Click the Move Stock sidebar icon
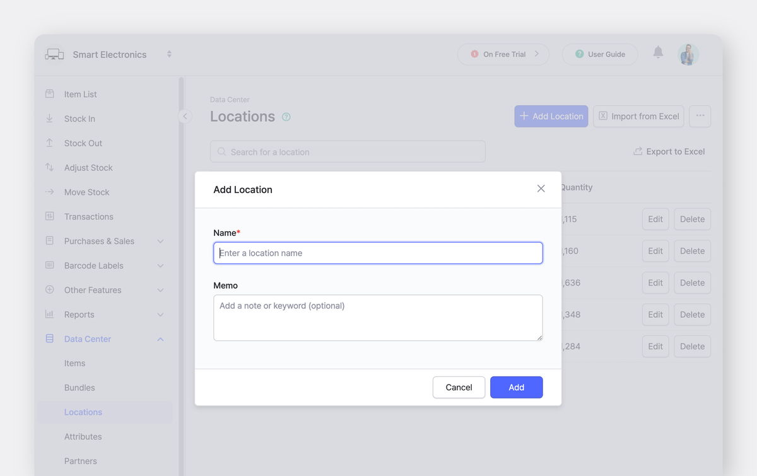This screenshot has width=757, height=476. (51, 192)
